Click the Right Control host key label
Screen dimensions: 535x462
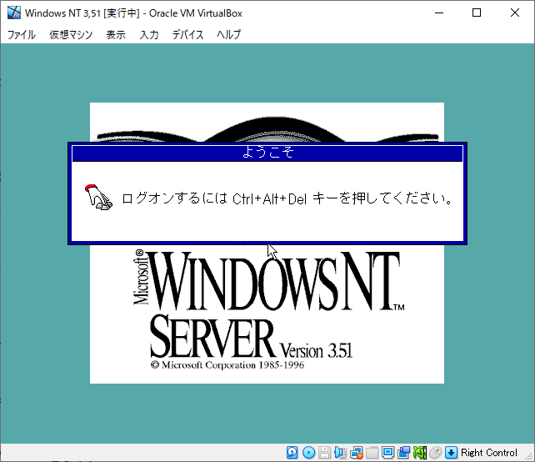click(x=489, y=453)
